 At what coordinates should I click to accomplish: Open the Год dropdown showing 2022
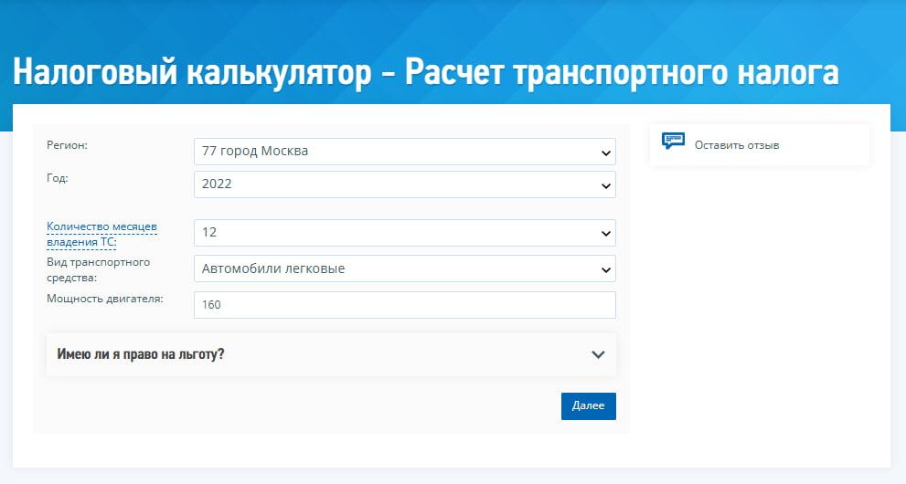(x=404, y=184)
